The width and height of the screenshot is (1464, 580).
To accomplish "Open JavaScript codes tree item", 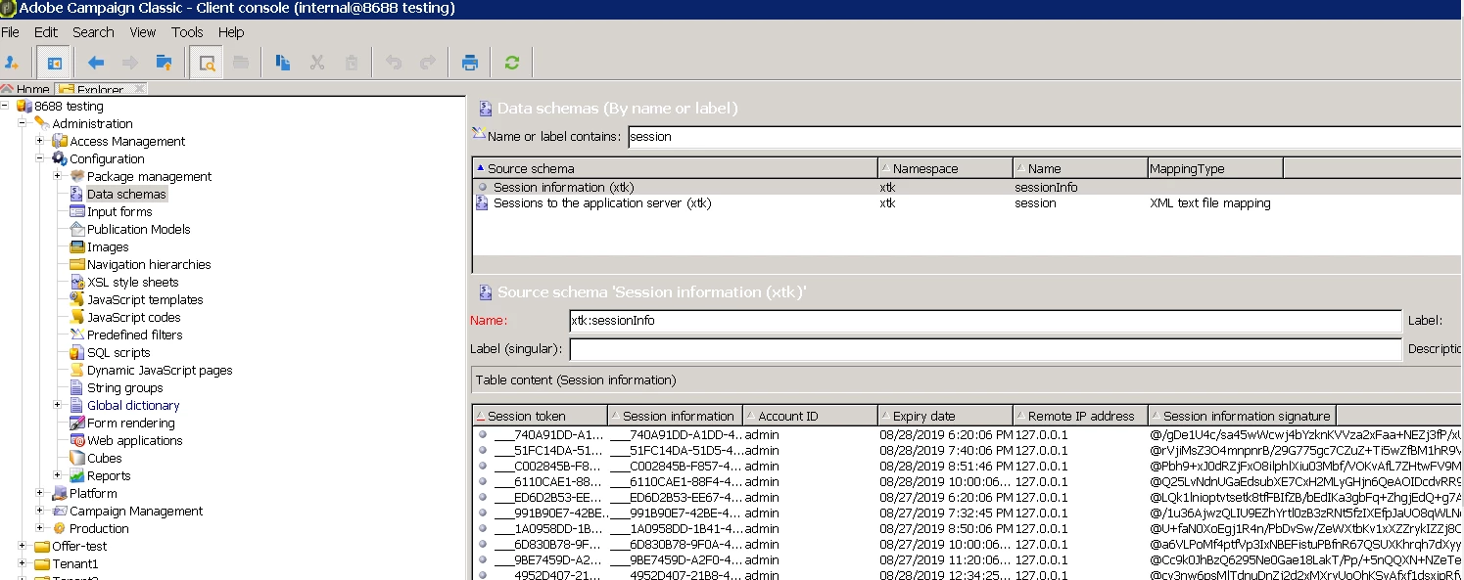I will coord(133,317).
